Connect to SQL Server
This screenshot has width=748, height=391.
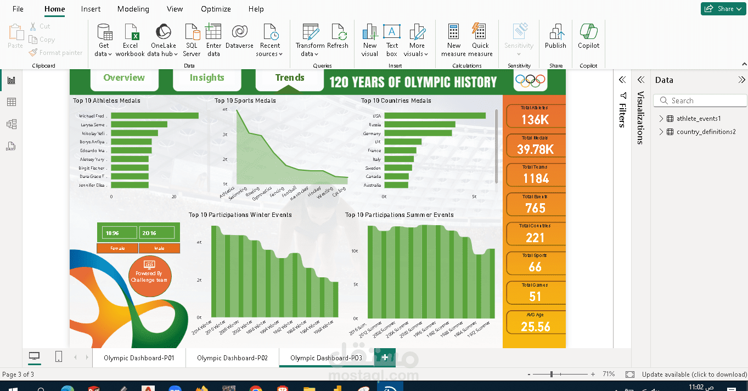(x=192, y=40)
